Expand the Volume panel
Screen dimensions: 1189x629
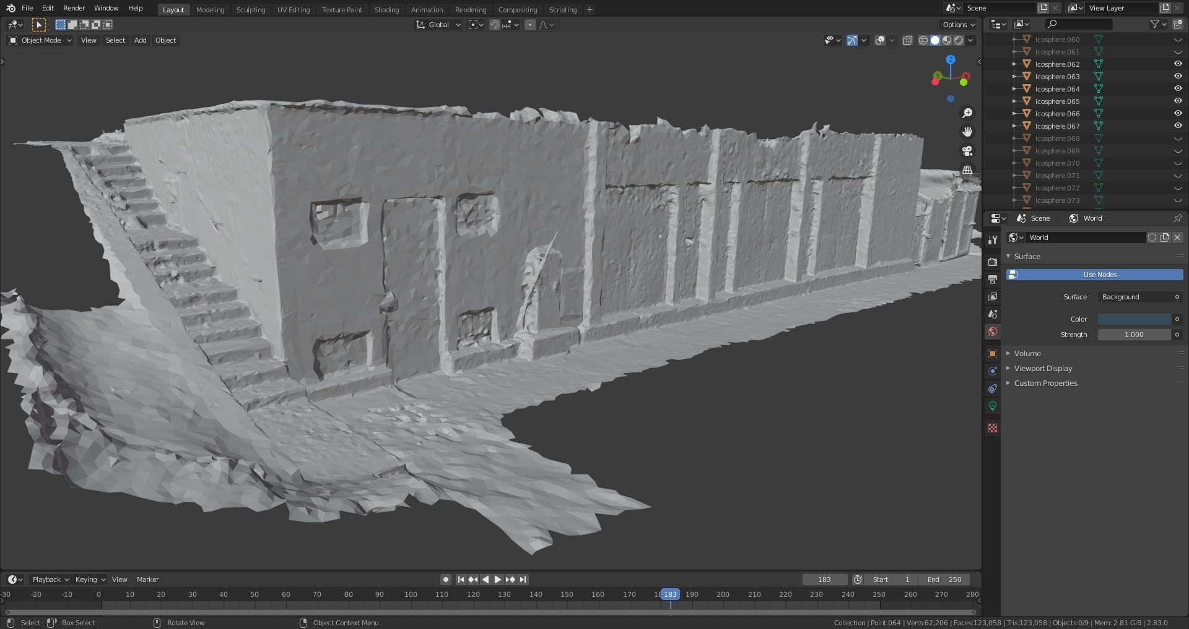1027,353
